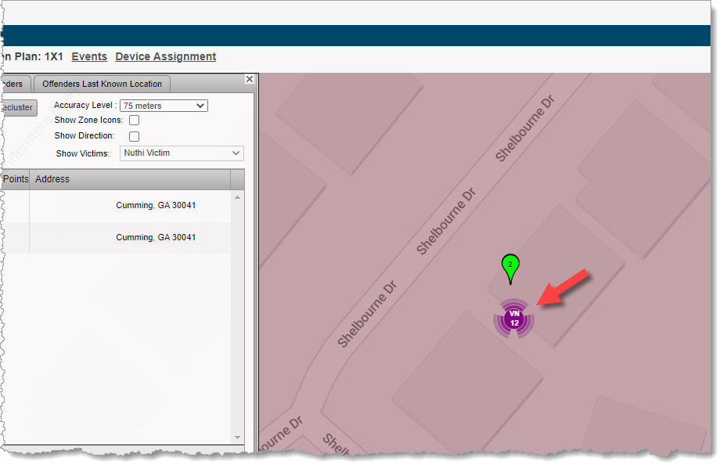Switch to Offenders Last Known Location tab
Image resolution: width=723 pixels, height=468 pixels.
[x=102, y=85]
